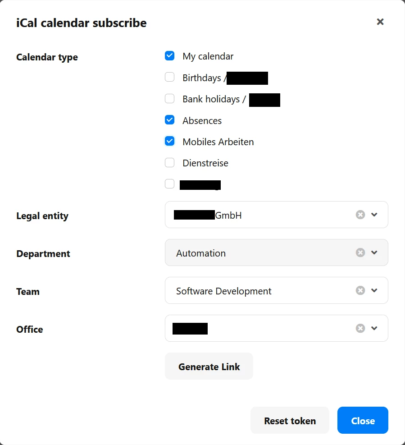Clear the Office field selection

tap(360, 328)
